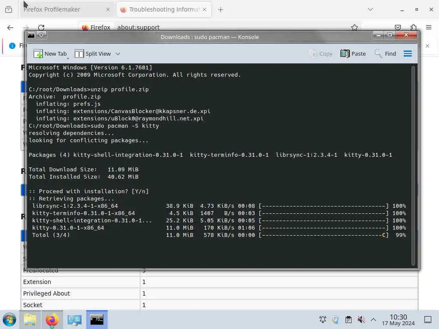Open the clipboard tray icon
This screenshot has width=439, height=329.
[x=348, y=320]
